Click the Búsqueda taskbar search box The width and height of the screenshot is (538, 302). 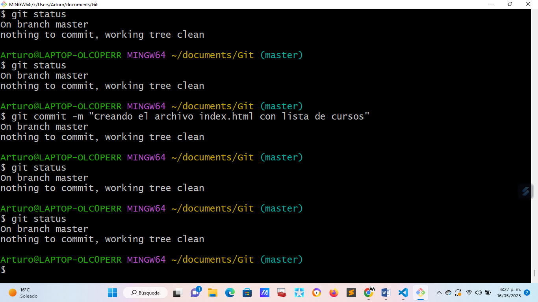coord(145,293)
